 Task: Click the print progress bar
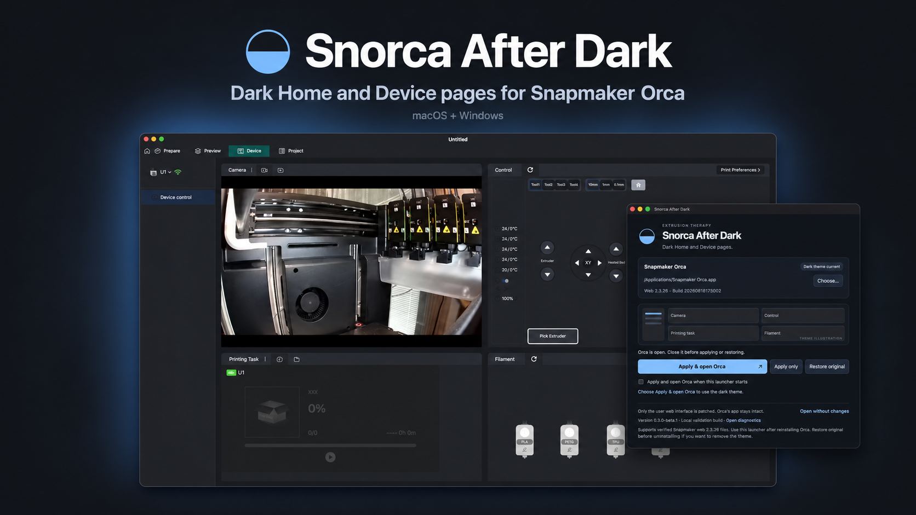330,445
